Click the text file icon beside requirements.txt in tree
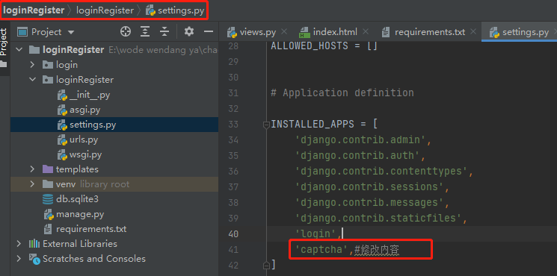Image resolution: width=557 pixels, height=276 pixels. pyautogui.click(x=48, y=229)
